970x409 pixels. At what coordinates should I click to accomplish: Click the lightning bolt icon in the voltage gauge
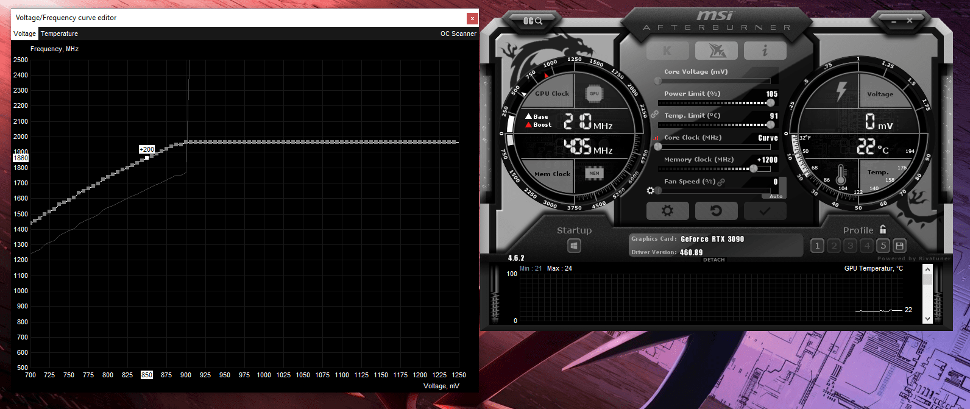coord(841,91)
